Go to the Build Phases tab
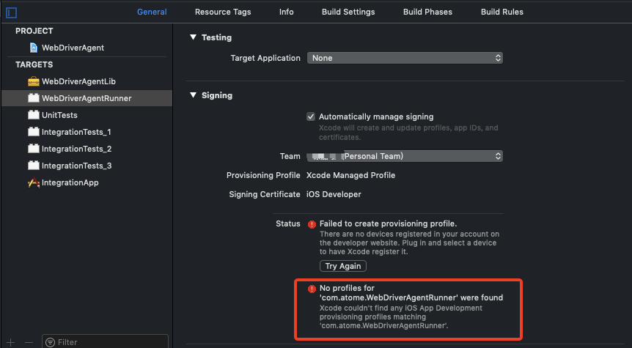632x348 pixels. (427, 12)
